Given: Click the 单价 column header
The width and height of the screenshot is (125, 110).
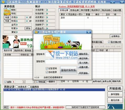Looking at the screenshot, I should pos(97,14).
